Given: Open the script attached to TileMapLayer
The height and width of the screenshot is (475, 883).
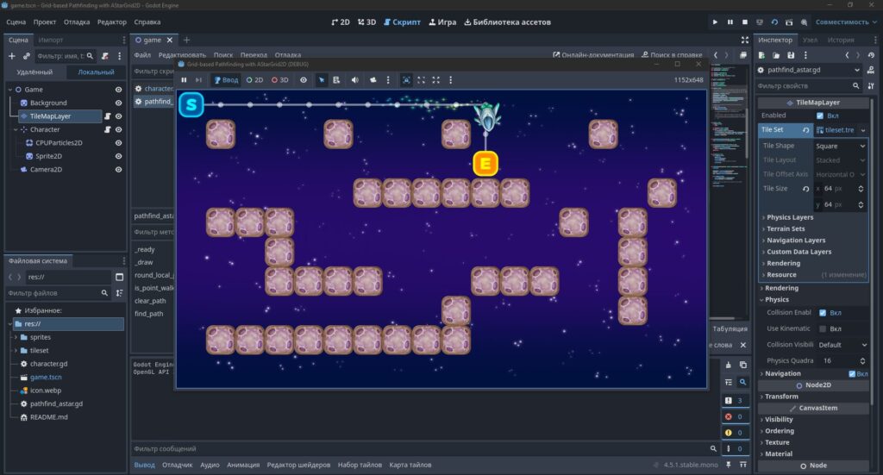Looking at the screenshot, I should point(107,116).
